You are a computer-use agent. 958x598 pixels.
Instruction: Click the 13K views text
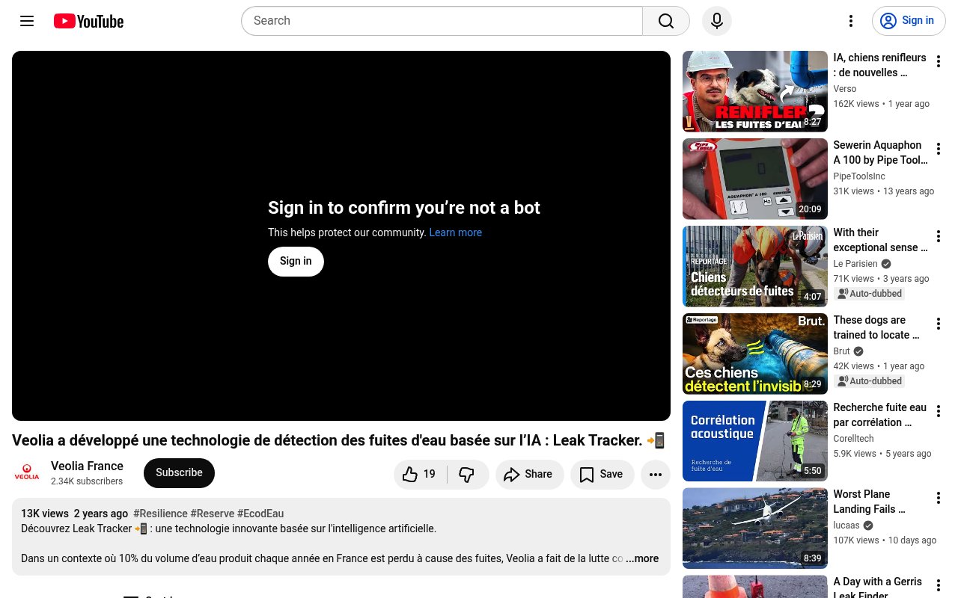(x=45, y=514)
